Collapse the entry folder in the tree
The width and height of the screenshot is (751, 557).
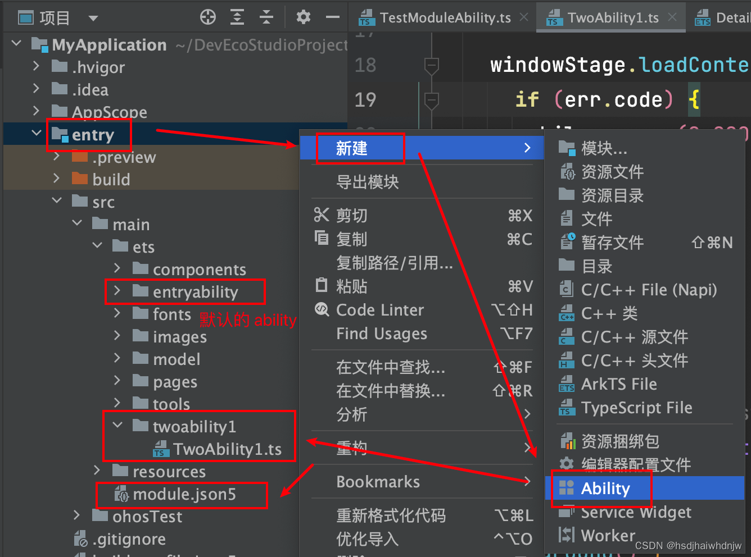click(37, 134)
